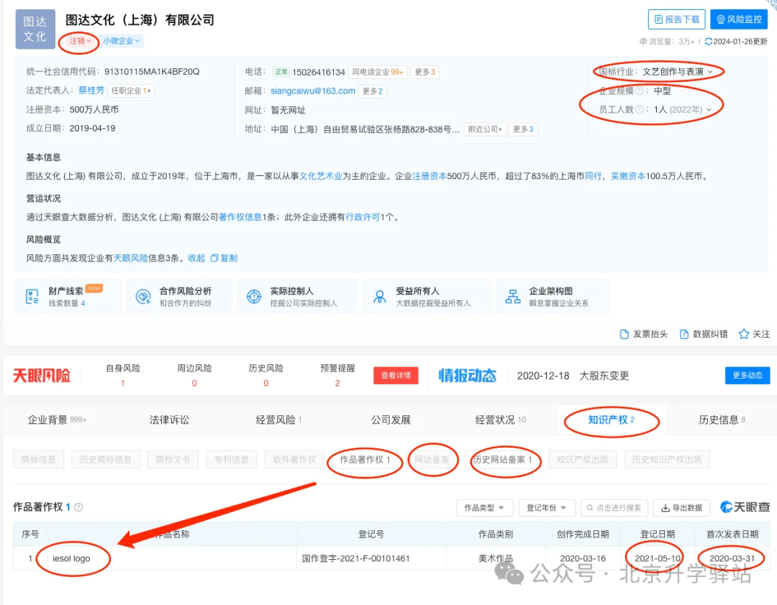Click the 天眼风险 logo
This screenshot has height=605, width=777.
[42, 375]
